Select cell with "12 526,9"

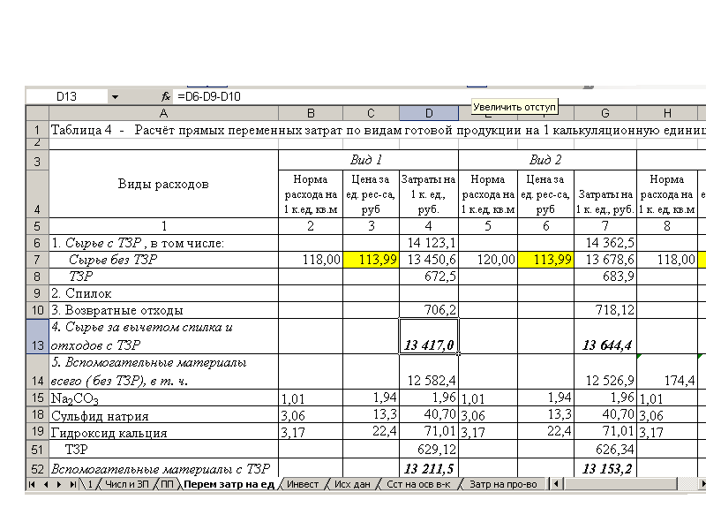click(605, 372)
